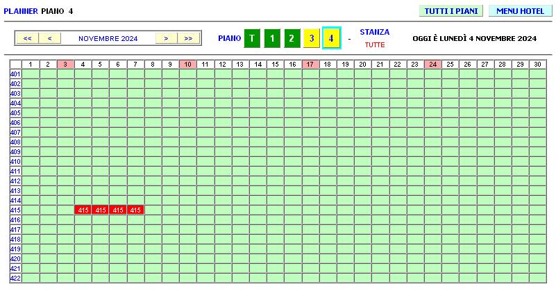Screen dimensions: 556x291
Task: Select red 415 booking on day 4
Action: pos(83,210)
